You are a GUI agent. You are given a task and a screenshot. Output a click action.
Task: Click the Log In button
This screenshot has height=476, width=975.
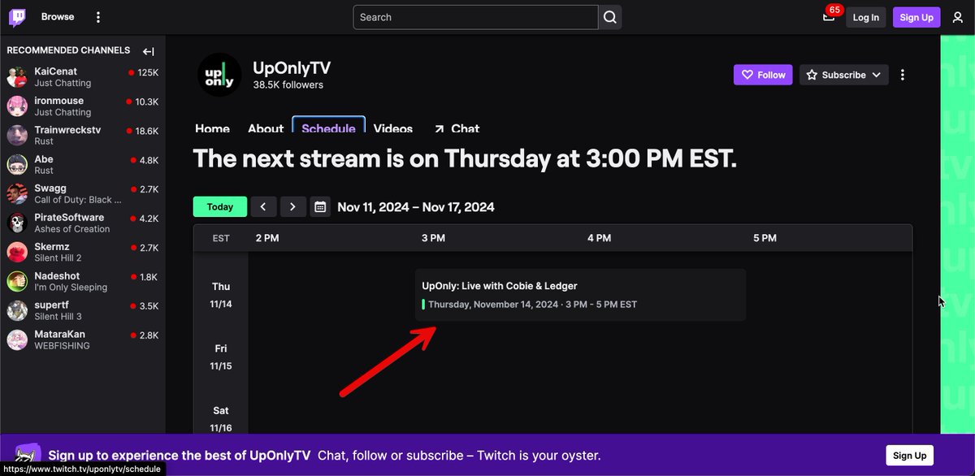865,17
